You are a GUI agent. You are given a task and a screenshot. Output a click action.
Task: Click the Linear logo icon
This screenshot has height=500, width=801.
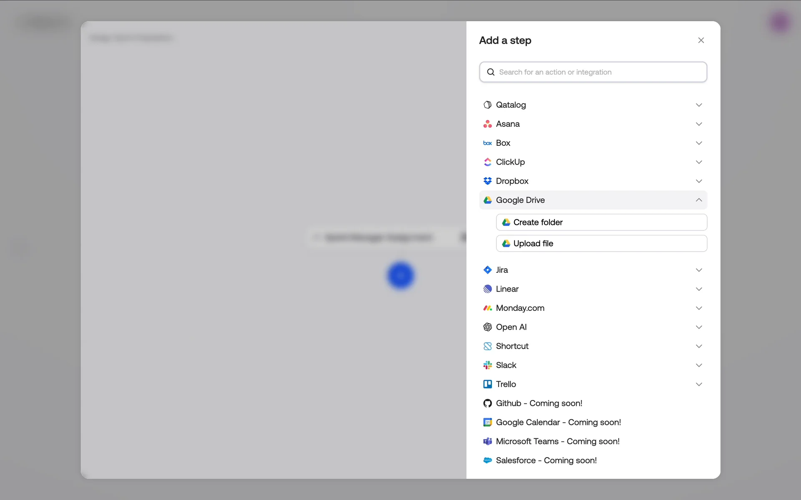487,289
